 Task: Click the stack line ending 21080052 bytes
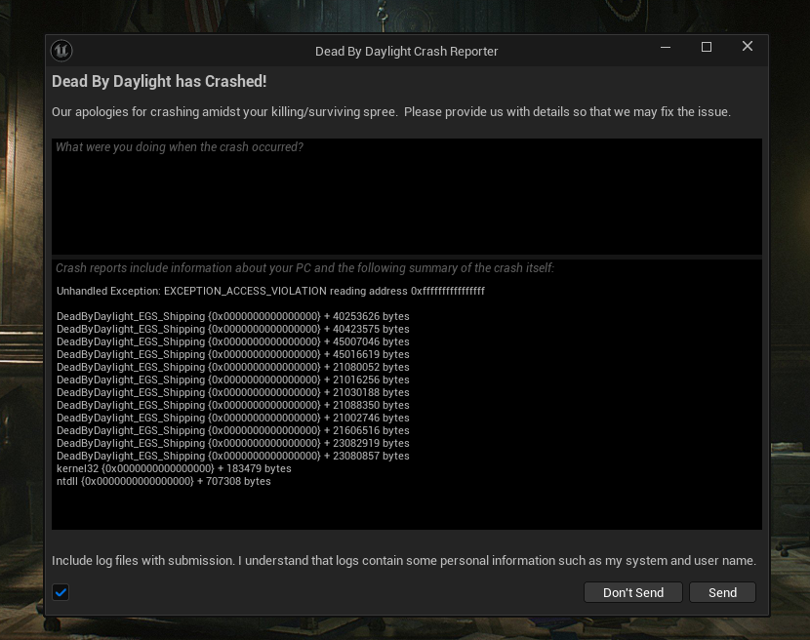(233, 367)
